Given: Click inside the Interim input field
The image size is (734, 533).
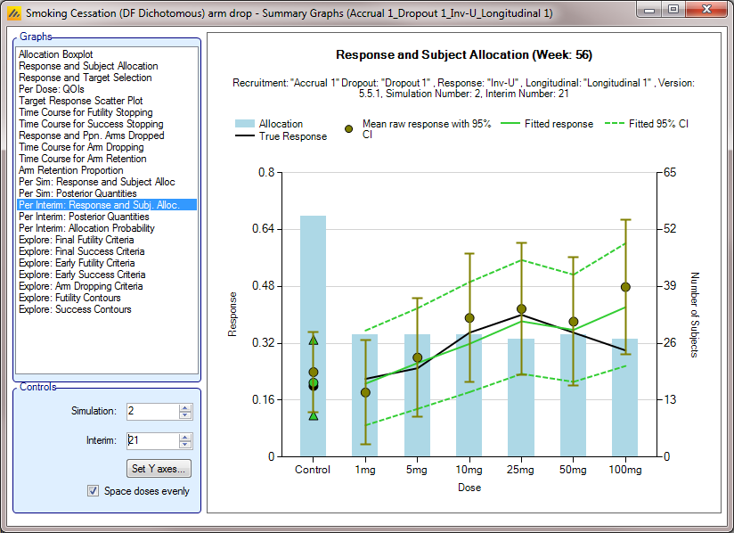Looking at the screenshot, I should (151, 440).
